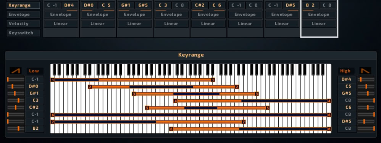
Task: Click the G#1 value in Low list
Action: [x=34, y=94]
